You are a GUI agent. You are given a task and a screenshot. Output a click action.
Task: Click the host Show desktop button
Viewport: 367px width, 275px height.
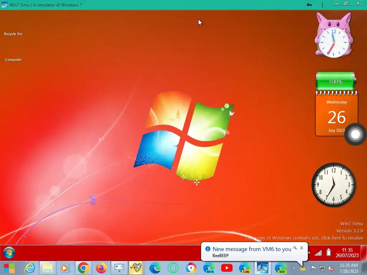coord(364,268)
